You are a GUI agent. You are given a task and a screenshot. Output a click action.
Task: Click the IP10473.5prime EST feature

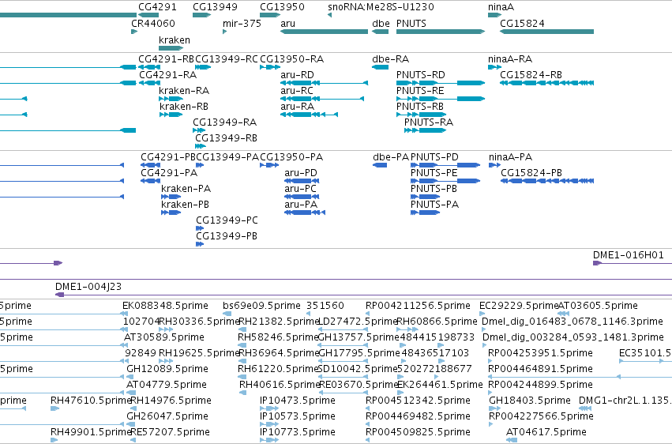269,408
